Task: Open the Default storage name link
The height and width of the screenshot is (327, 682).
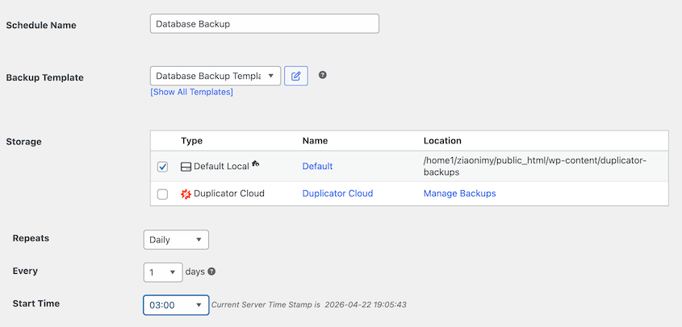Action: coord(317,167)
